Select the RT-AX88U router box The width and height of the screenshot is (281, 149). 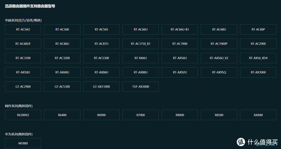tap(141, 72)
